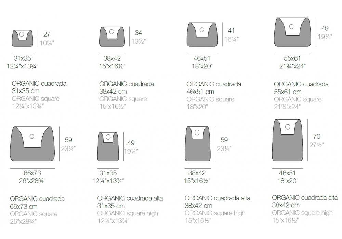Select the 27 height dimension label

47,34
